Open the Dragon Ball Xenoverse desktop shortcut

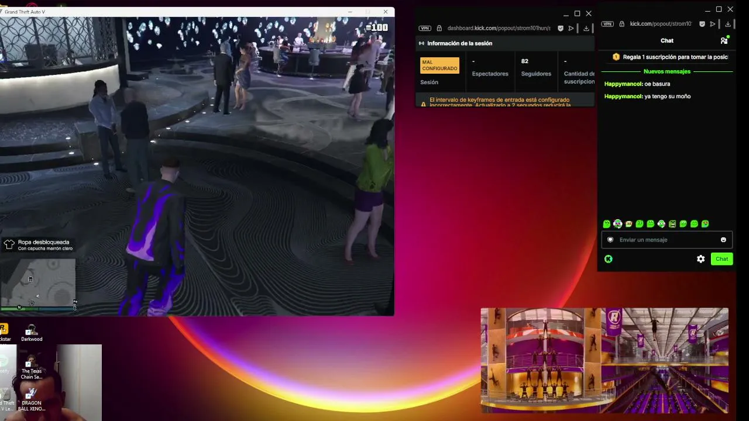click(x=32, y=399)
